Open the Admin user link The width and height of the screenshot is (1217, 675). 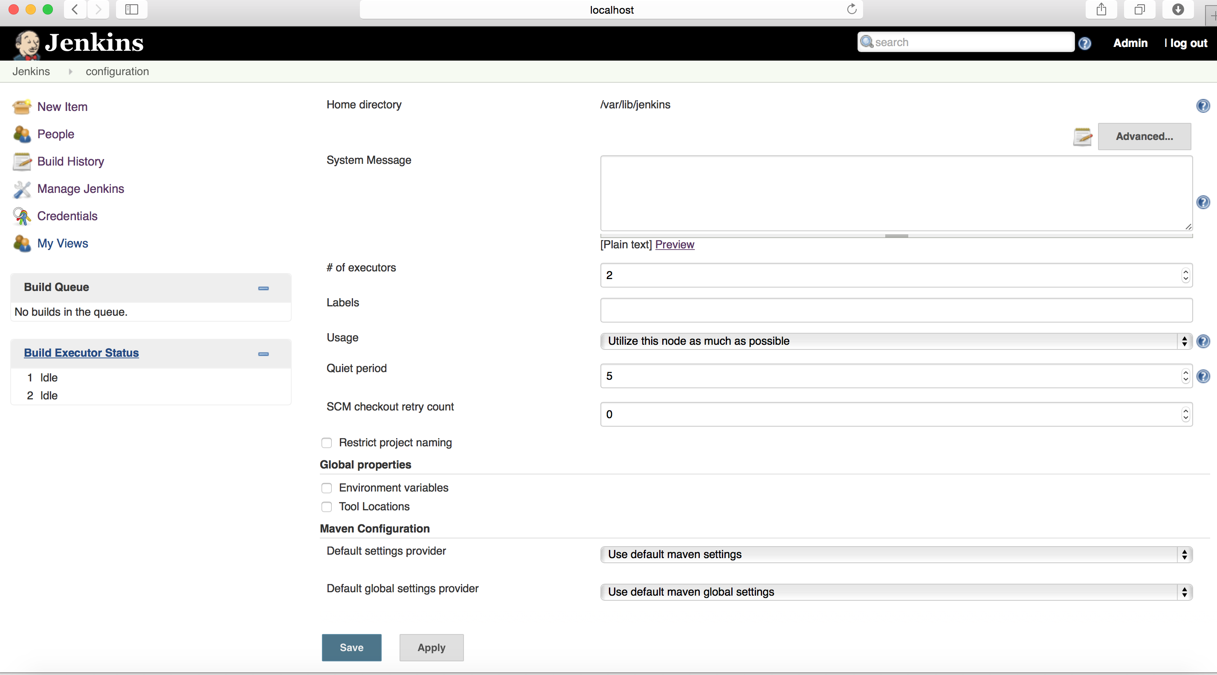[1130, 43]
